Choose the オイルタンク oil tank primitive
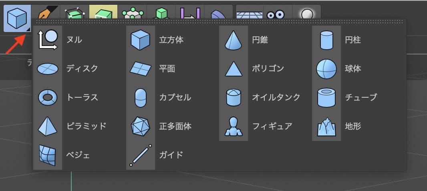Screen dimensions: 427x191 pyautogui.click(x=234, y=97)
